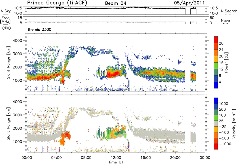The height and width of the screenshot is (164, 237).
Task: Click the 'Freq. [MHz]' axis label
Action: (x=5, y=20)
